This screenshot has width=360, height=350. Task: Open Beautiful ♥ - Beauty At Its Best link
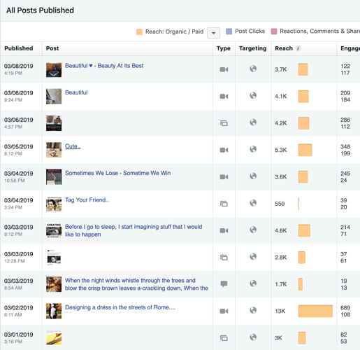click(104, 66)
